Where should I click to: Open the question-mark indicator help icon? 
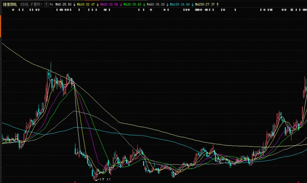[x=46, y=4]
